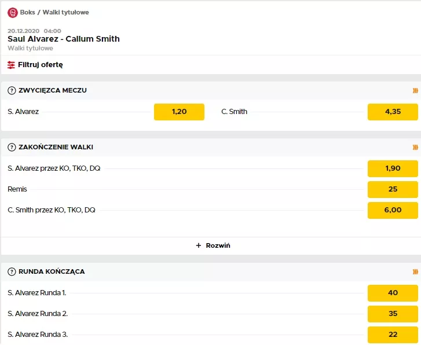Collapse Runda kończąca section with orange arrows
The width and height of the screenshot is (421, 345).
[x=415, y=271]
